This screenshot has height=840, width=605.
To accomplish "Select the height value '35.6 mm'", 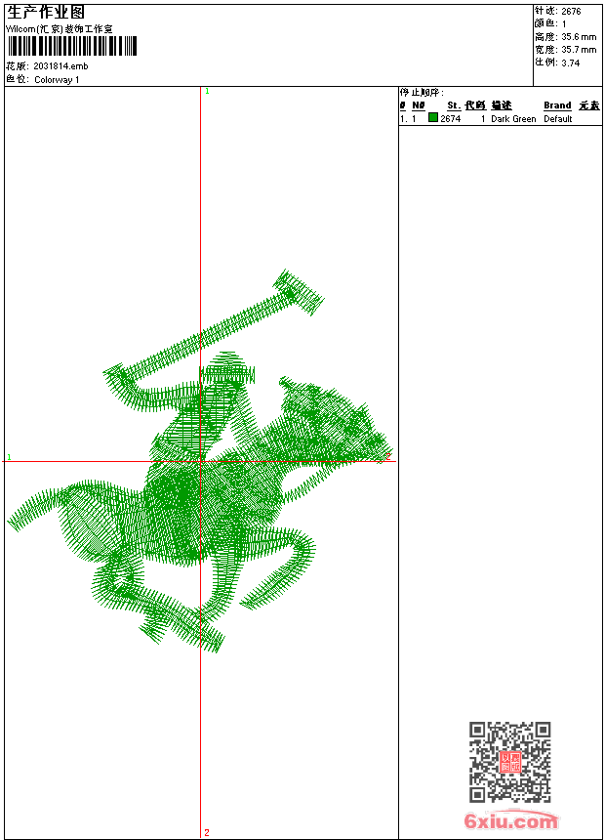I will click(x=579, y=37).
